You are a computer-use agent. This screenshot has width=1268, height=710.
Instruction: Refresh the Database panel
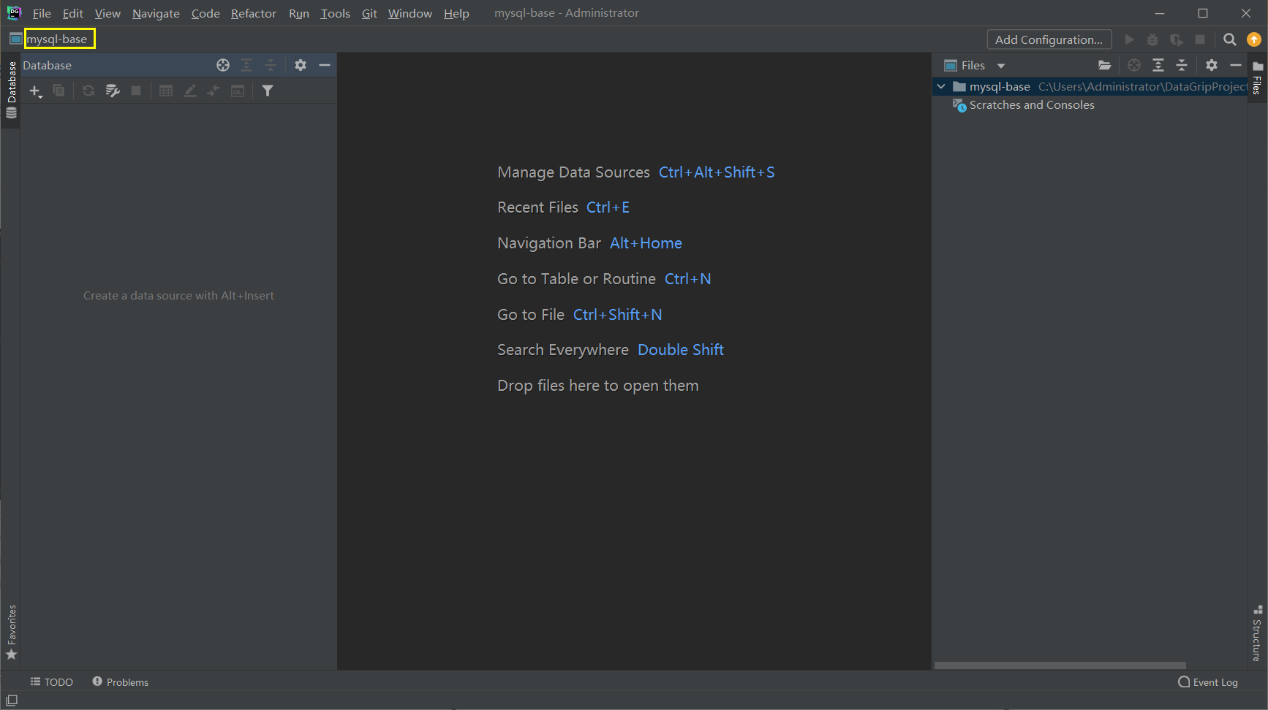point(88,91)
